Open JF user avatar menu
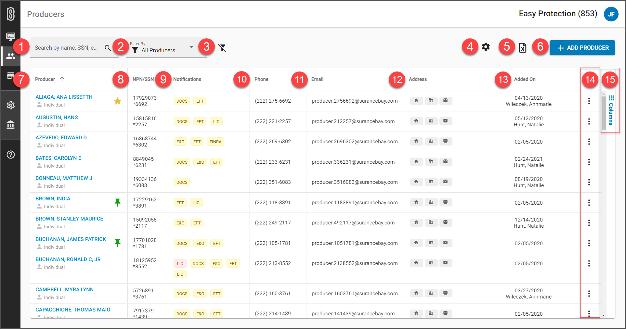This screenshot has width=626, height=329. point(611,14)
